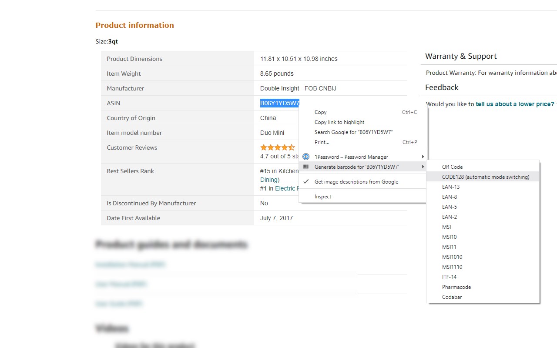Viewport: 557px width, 348px height.
Task: Select CODE128 automatic mode switching
Action: point(485,177)
